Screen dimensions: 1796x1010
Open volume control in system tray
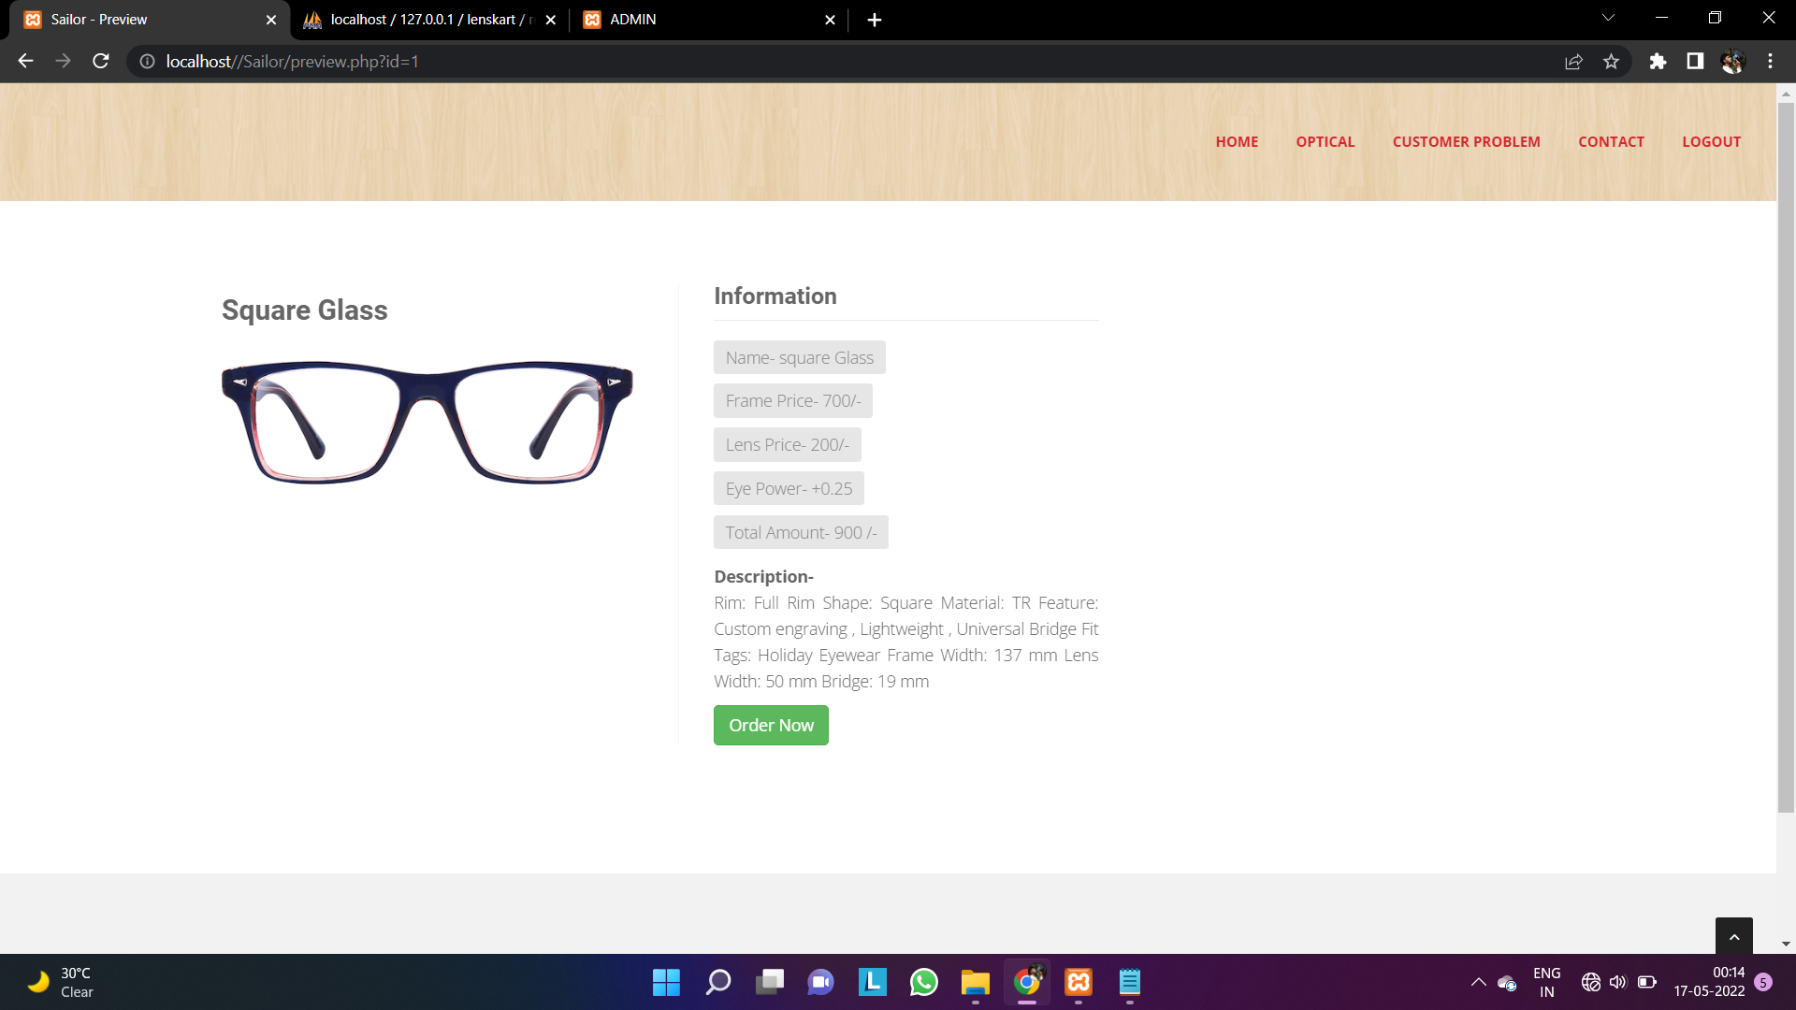coord(1618,982)
